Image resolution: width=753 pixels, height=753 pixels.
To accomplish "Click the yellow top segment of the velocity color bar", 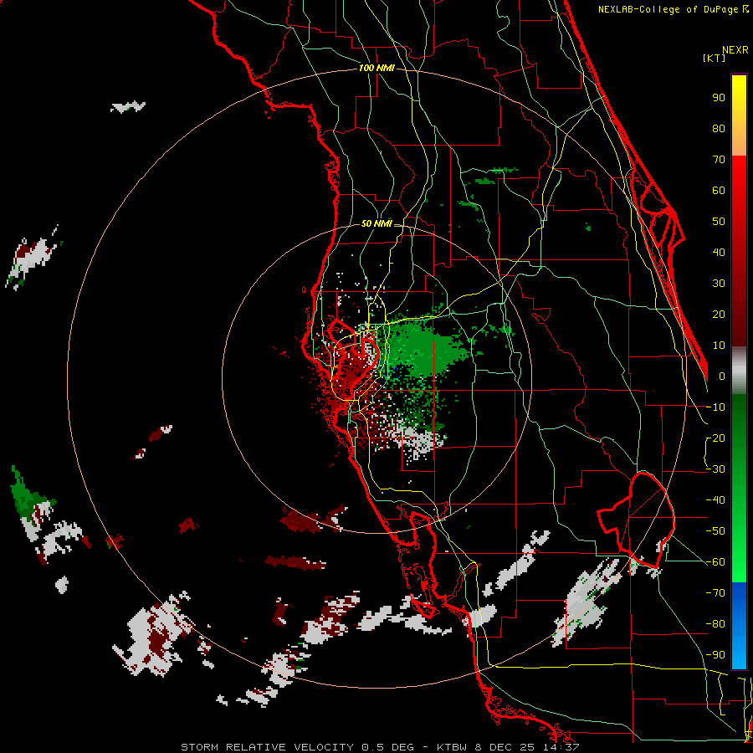I will click(x=739, y=115).
